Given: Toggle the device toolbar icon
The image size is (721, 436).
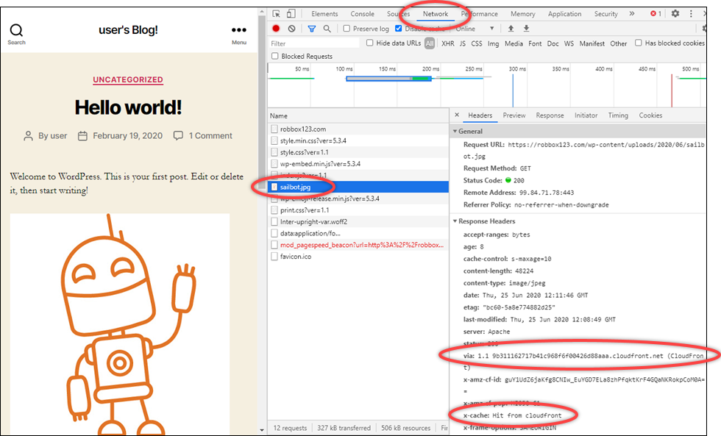Looking at the screenshot, I should point(291,14).
